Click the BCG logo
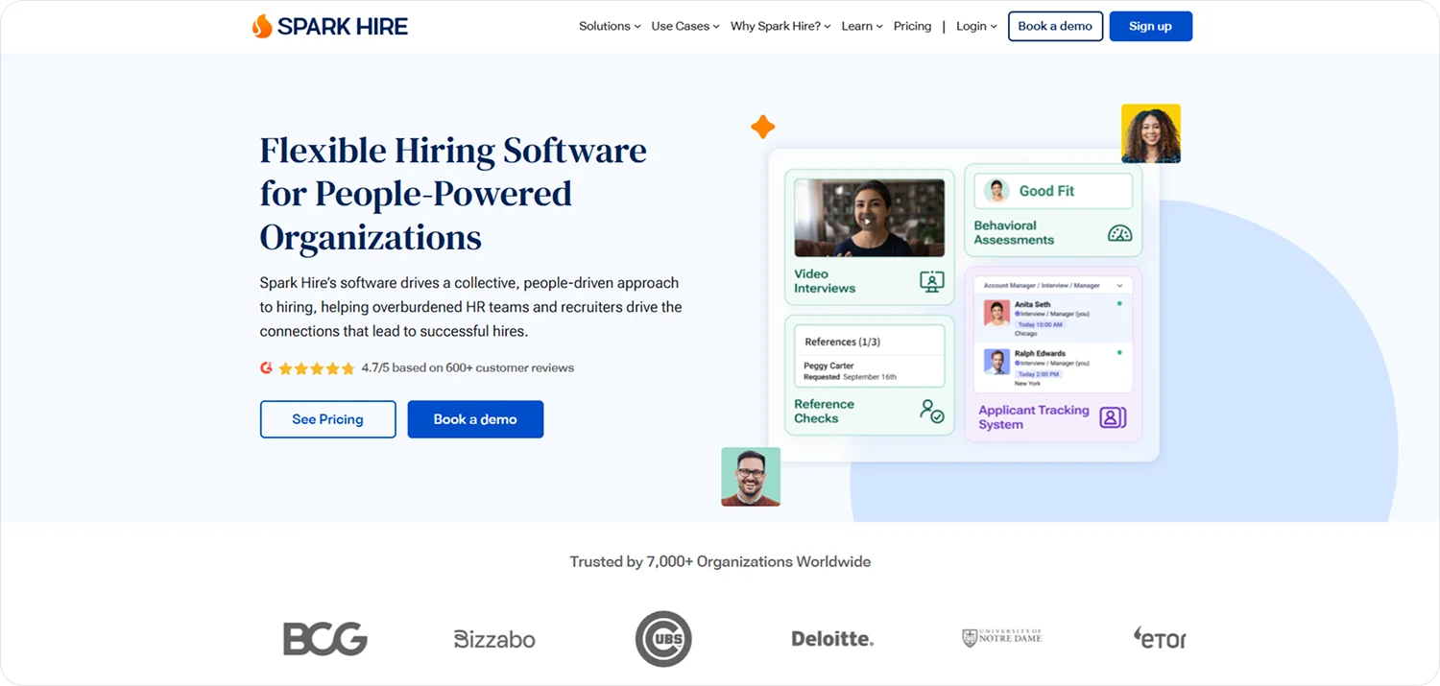 324,639
